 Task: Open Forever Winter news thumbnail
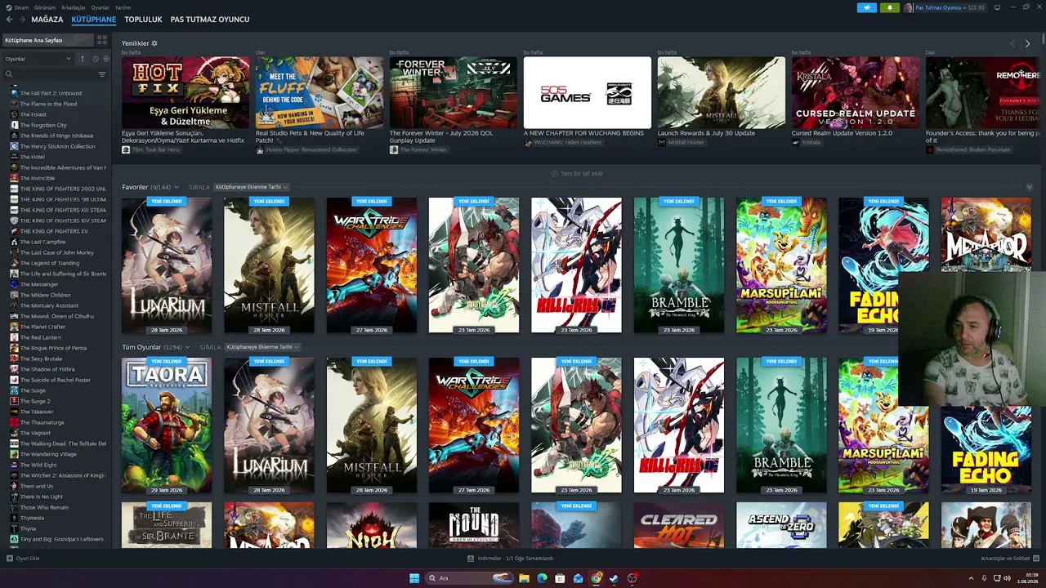[x=454, y=92]
